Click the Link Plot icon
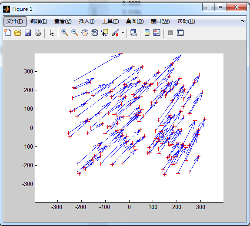The image size is (250, 226). 133,33
